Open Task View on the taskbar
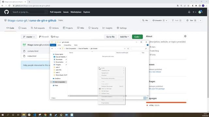209x117 pixels. tap(18, 115)
